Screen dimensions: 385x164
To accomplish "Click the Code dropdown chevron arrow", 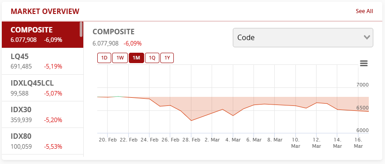I will tap(367, 37).
